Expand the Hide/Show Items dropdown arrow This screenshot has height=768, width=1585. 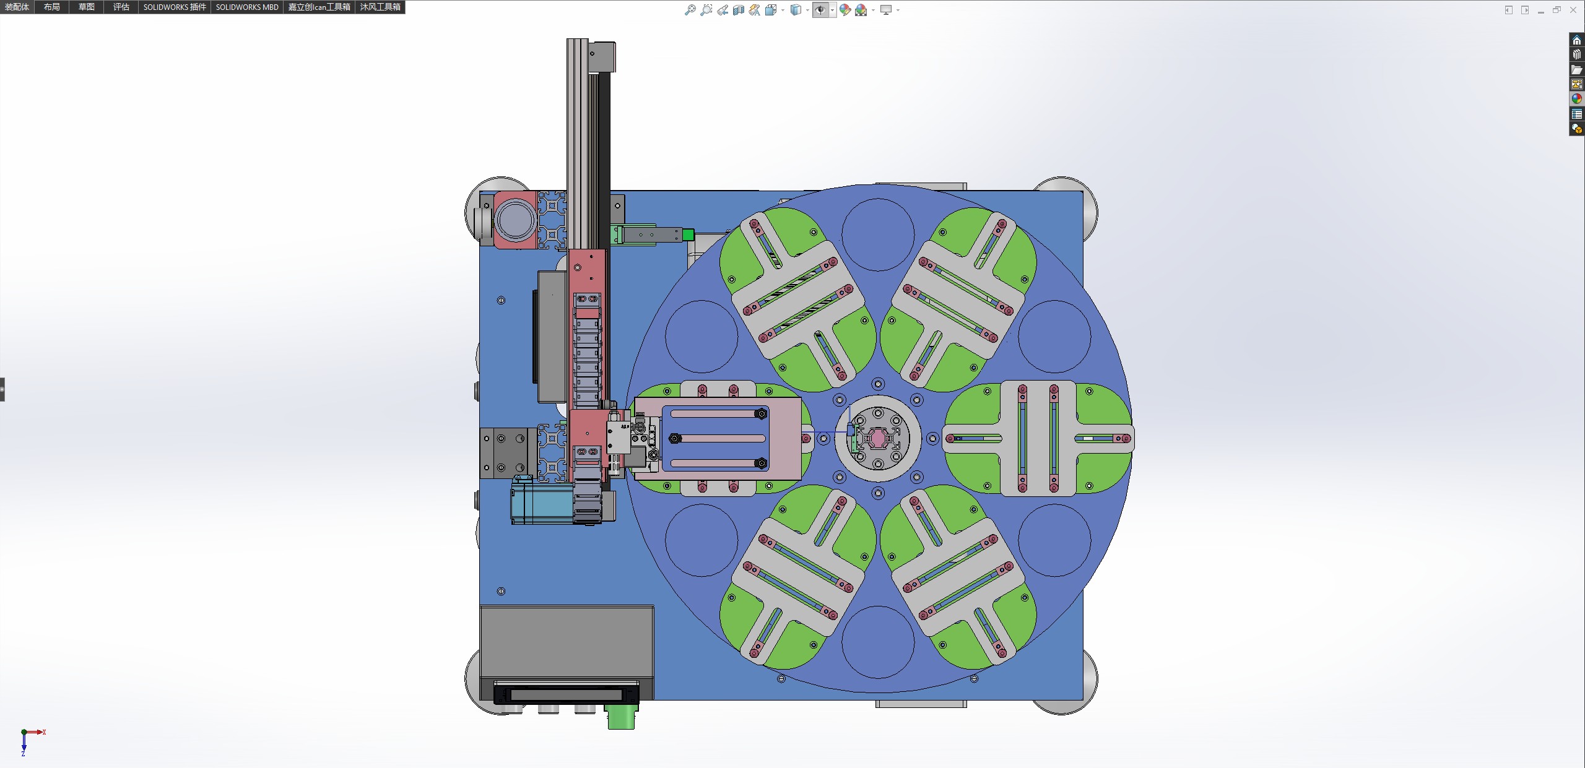(x=832, y=10)
